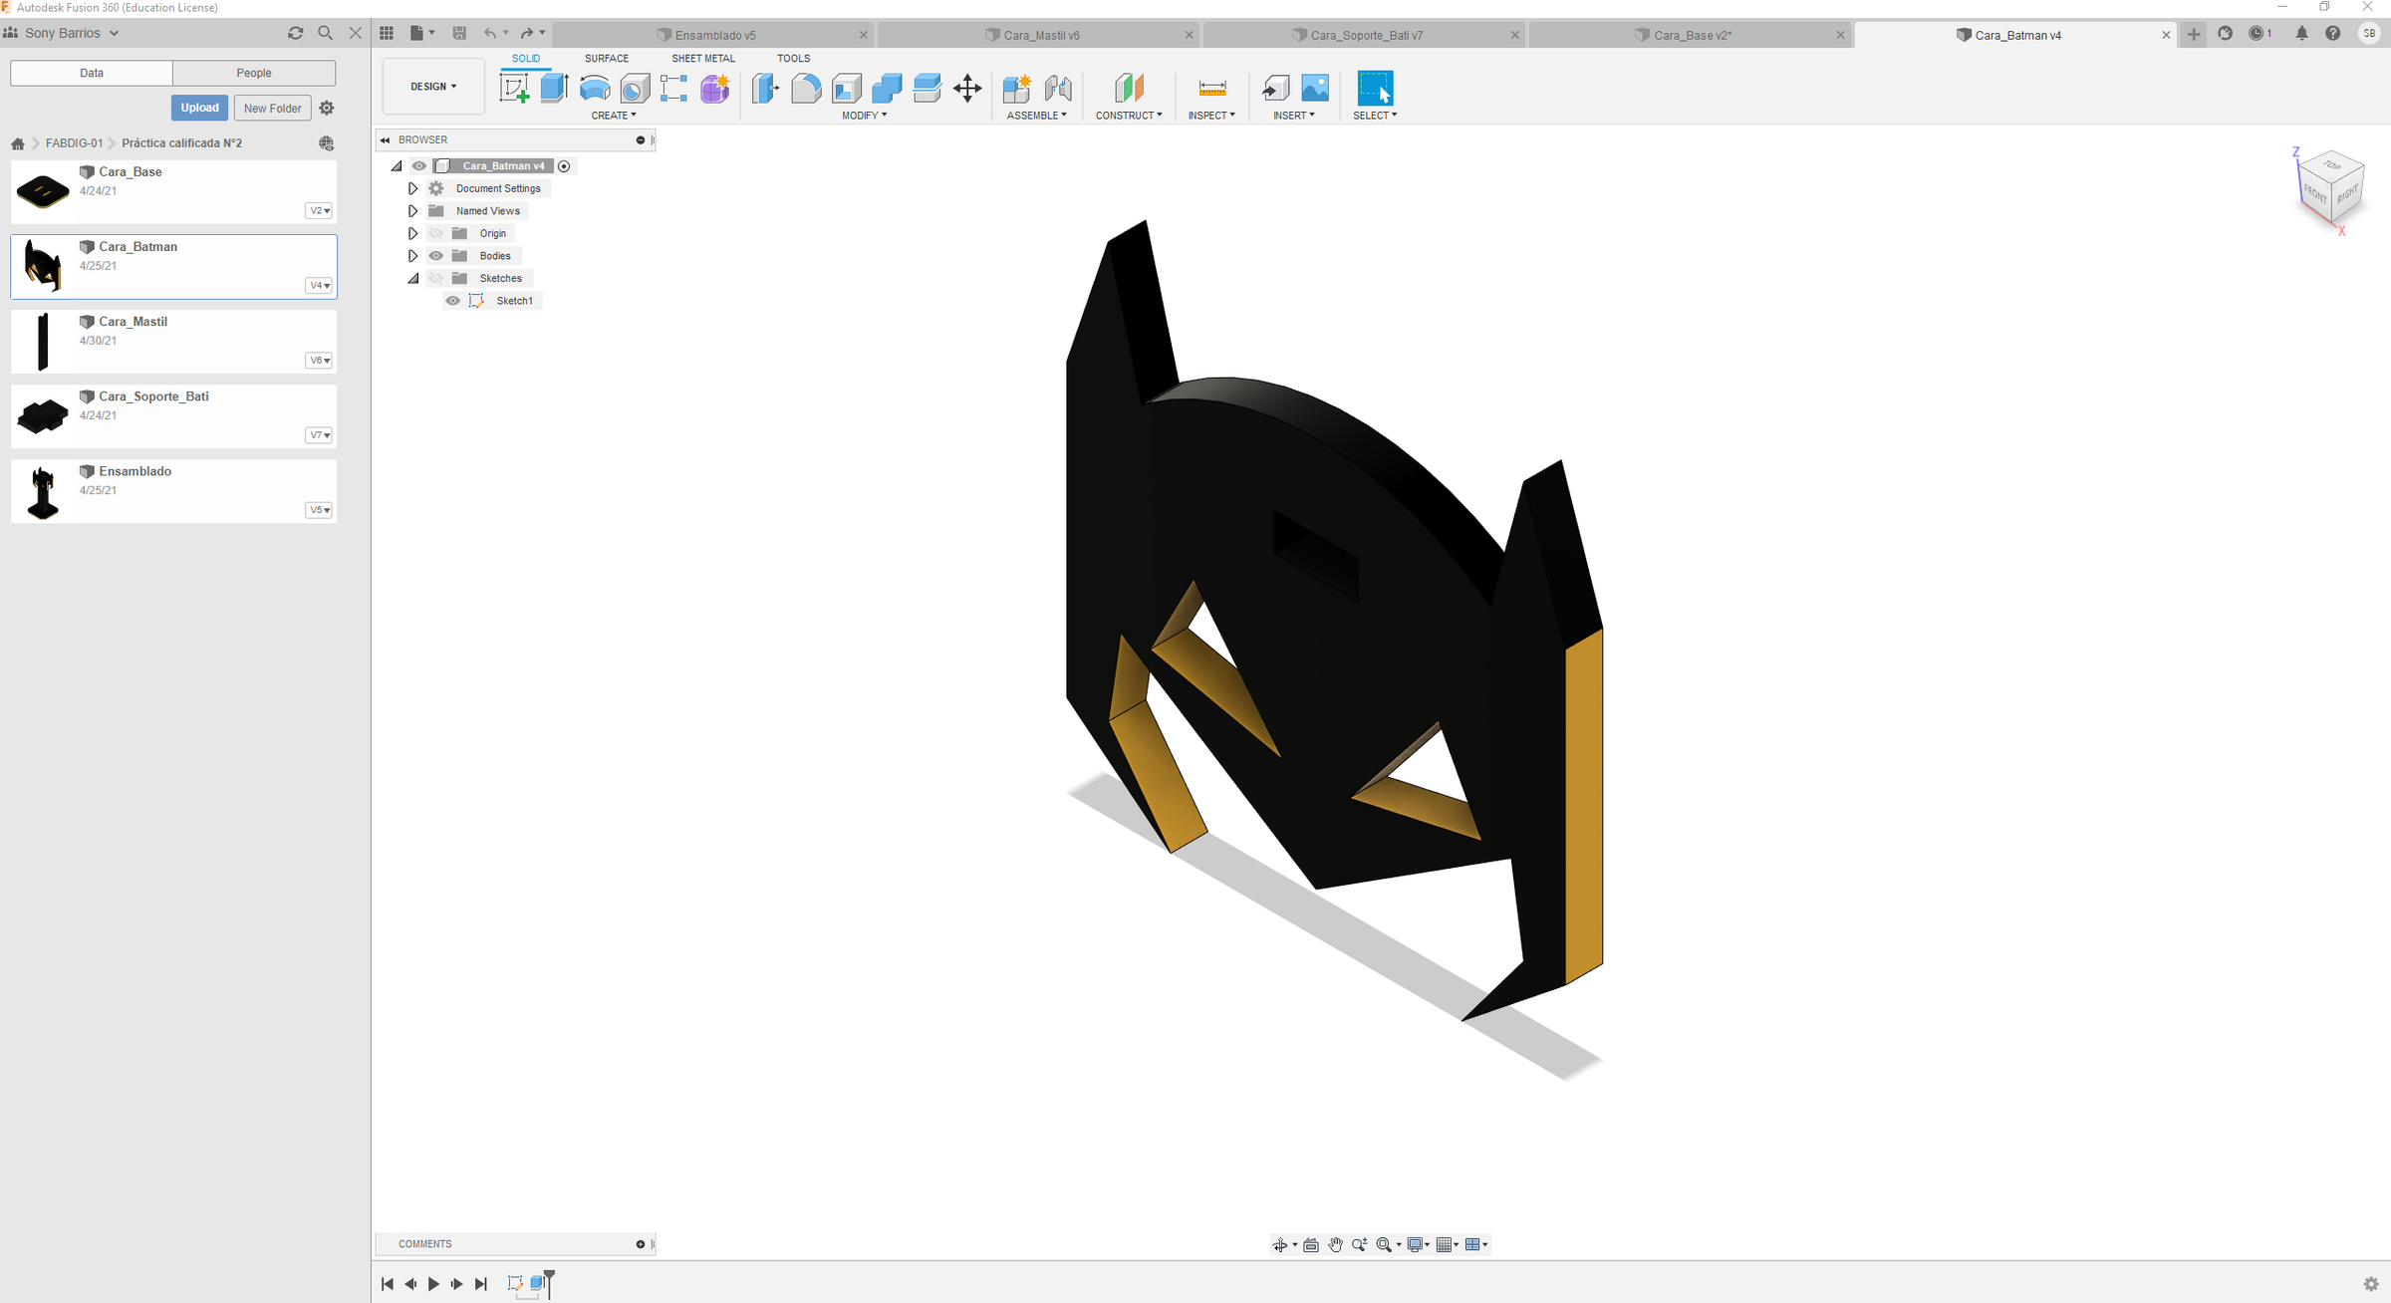This screenshot has width=2391, height=1303.
Task: Hide the Bodies folder
Action: 435,256
